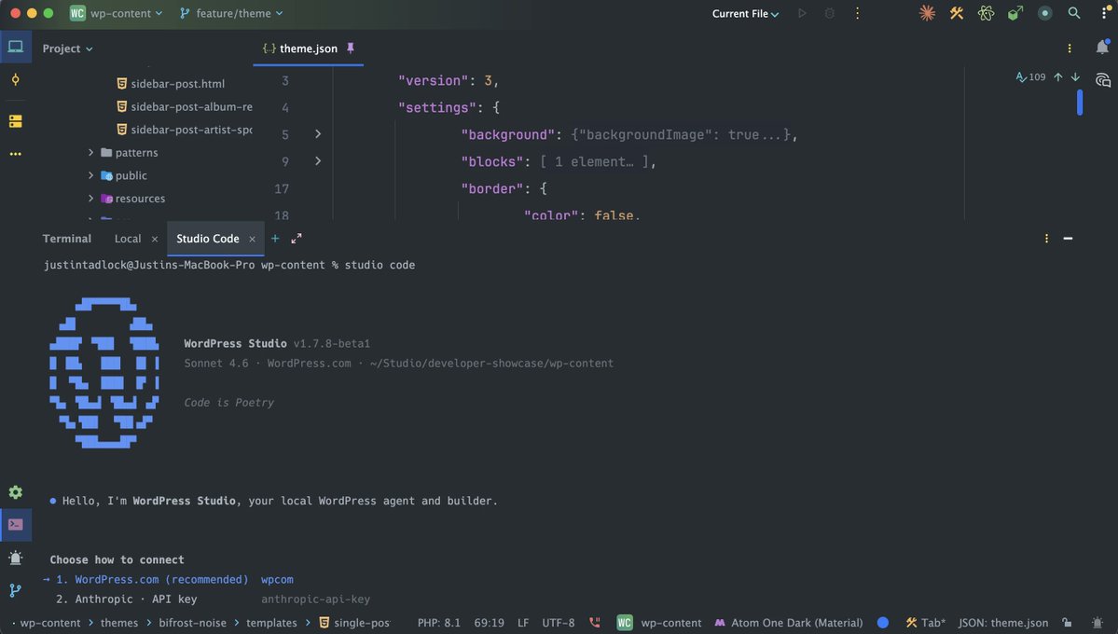Click the orange Claude starburst icon
The height and width of the screenshot is (634, 1118).
(927, 13)
